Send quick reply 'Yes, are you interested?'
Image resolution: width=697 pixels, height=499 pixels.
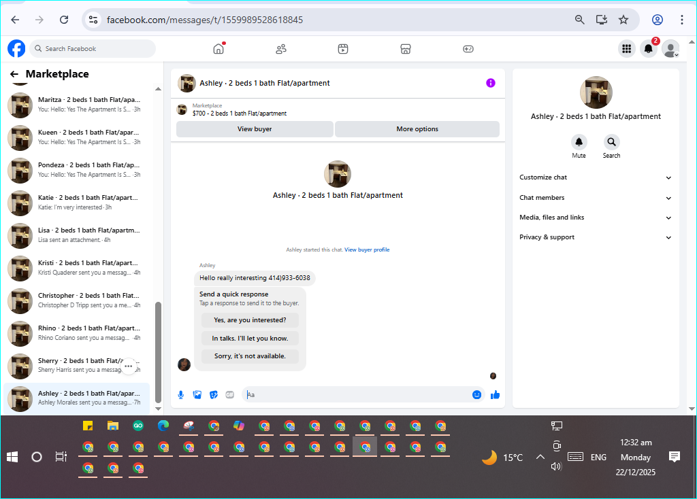(250, 320)
